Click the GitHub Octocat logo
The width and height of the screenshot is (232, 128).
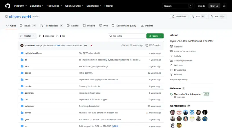pyautogui.click(x=8, y=6)
